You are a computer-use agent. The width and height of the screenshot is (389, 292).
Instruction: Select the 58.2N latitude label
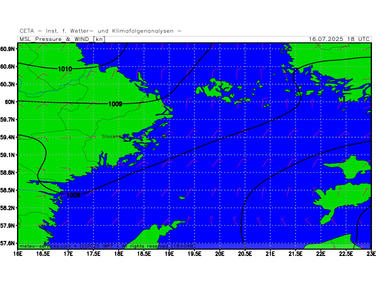[x=7, y=208]
